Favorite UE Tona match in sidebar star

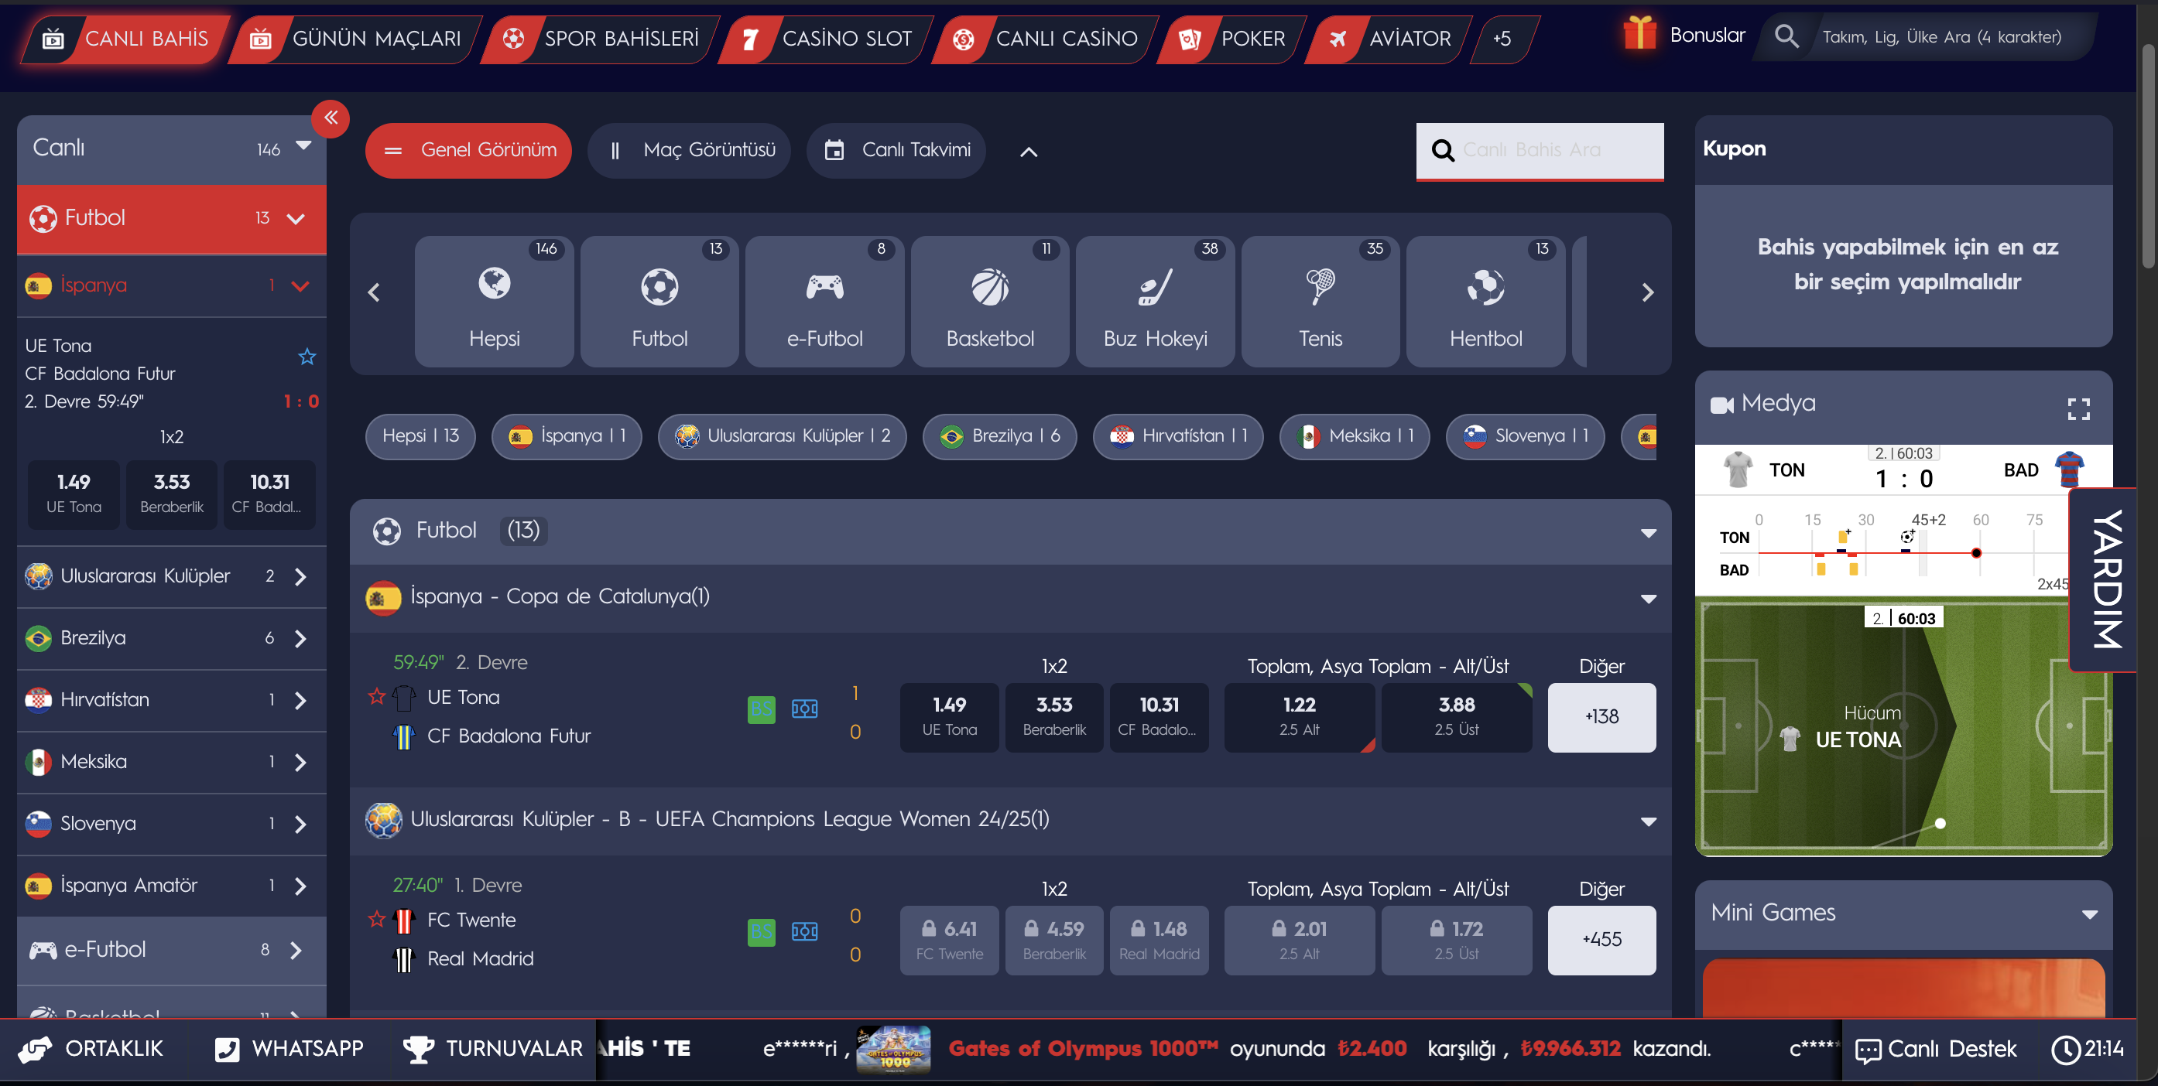(x=307, y=357)
